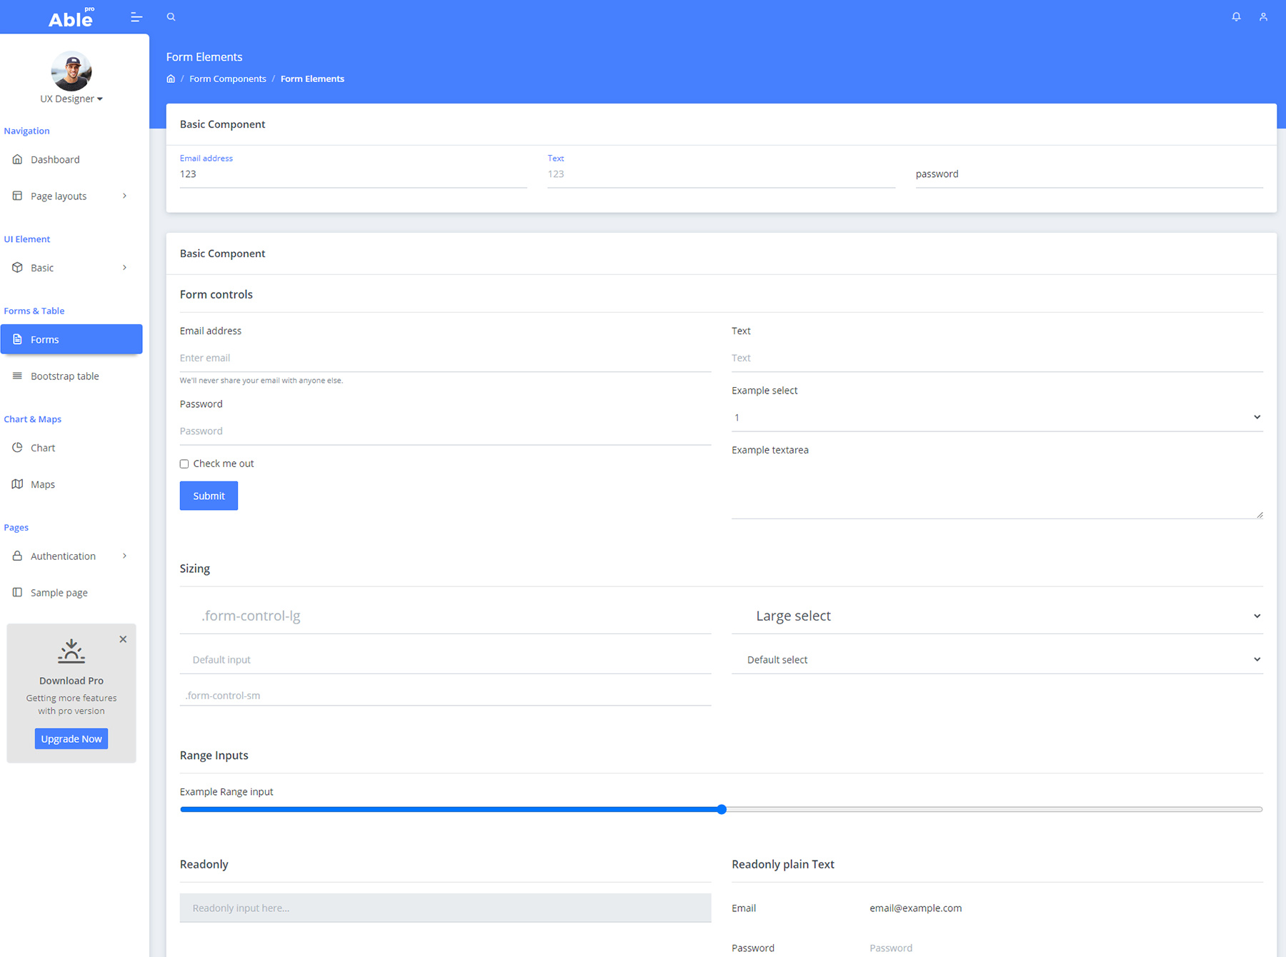Expand the Authentication menu item
Viewport: 1286px width, 957px height.
click(x=71, y=556)
